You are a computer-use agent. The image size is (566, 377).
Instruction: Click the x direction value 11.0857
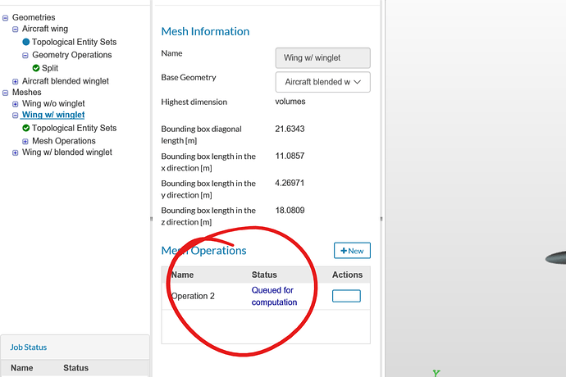290,156
